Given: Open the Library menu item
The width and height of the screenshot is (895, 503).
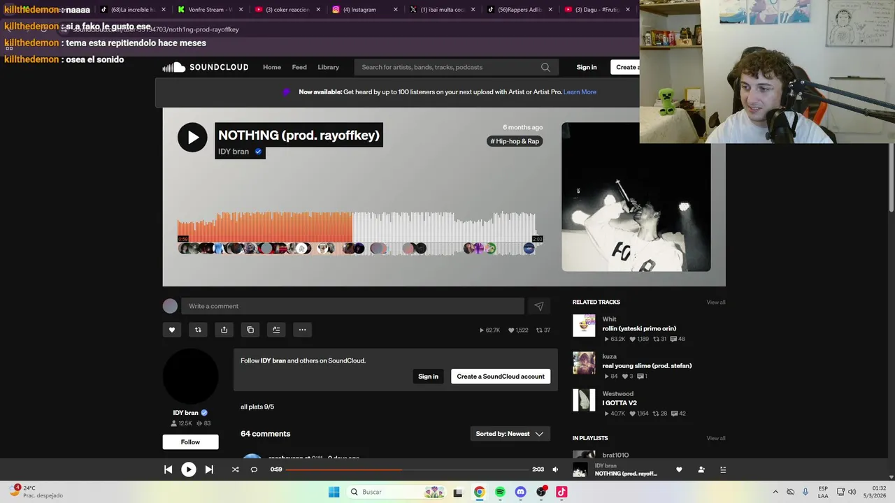Looking at the screenshot, I should [x=328, y=67].
